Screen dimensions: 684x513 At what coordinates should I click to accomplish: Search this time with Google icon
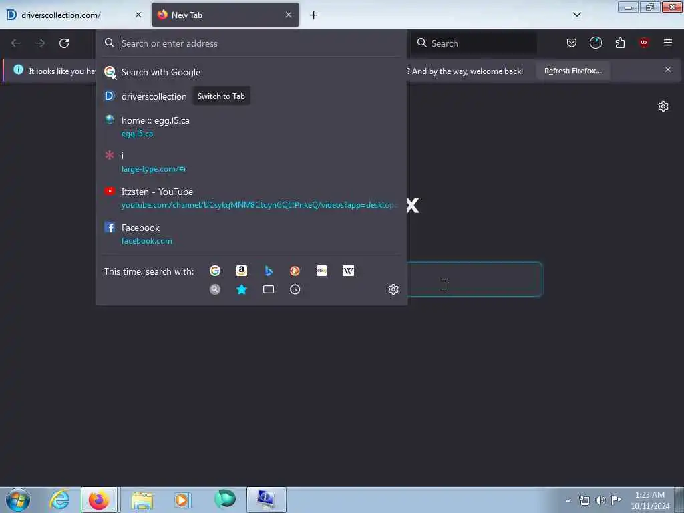215,271
